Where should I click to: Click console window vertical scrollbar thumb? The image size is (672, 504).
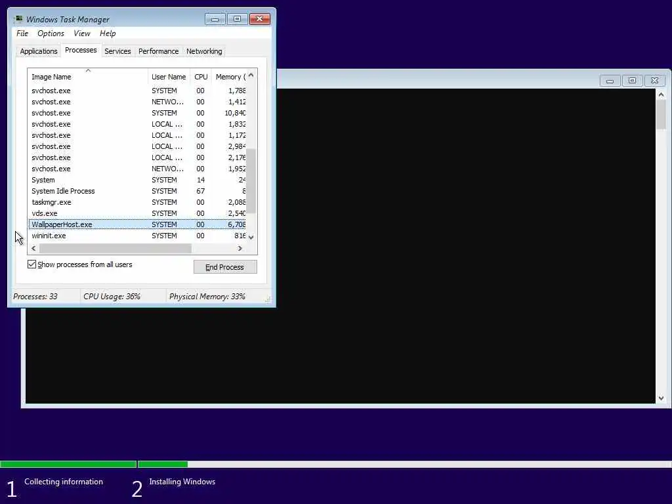[x=661, y=114]
